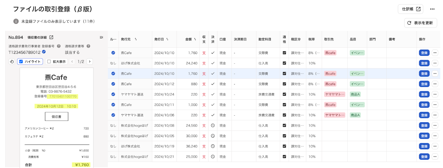Click the info icon beside 未登録ファイル notice

coord(16,21)
